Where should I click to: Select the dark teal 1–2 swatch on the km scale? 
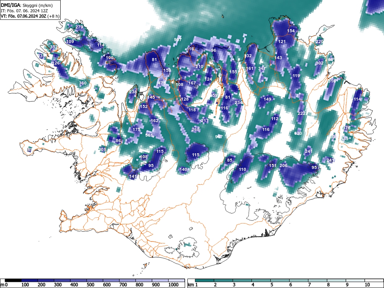(x=205, y=280)
